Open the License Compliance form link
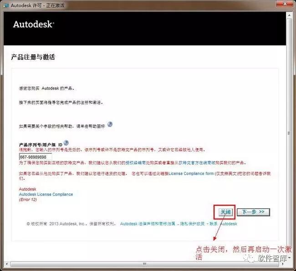The image size is (296, 271). 191,173
